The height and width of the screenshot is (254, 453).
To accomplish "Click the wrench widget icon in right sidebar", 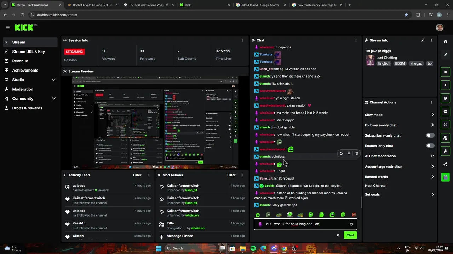I will (x=445, y=151).
